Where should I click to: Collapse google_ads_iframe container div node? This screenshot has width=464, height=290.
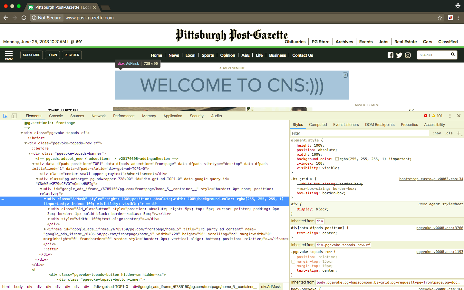coord(41,189)
